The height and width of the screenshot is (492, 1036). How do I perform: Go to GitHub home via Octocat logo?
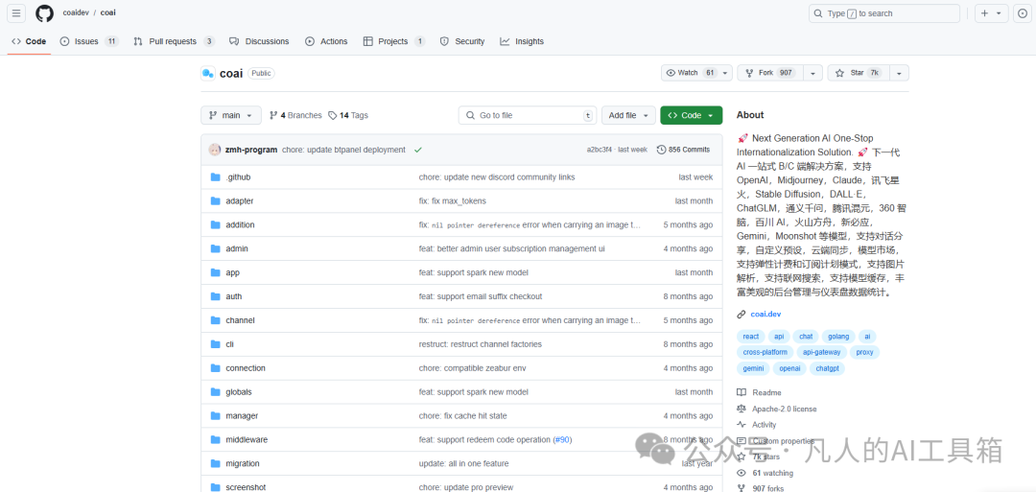click(x=44, y=13)
